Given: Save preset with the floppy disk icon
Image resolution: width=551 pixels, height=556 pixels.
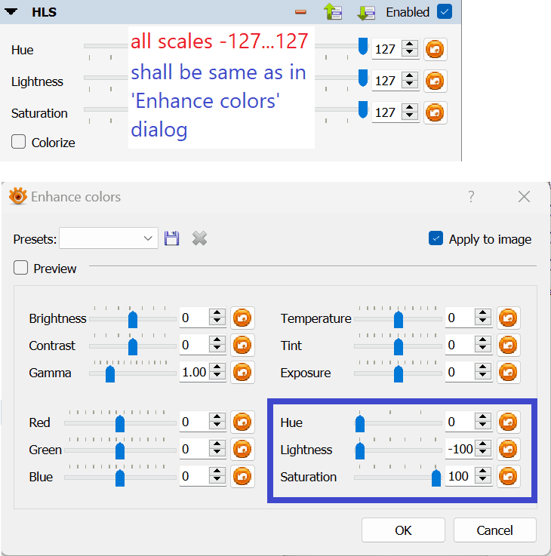Looking at the screenshot, I should coord(172,239).
